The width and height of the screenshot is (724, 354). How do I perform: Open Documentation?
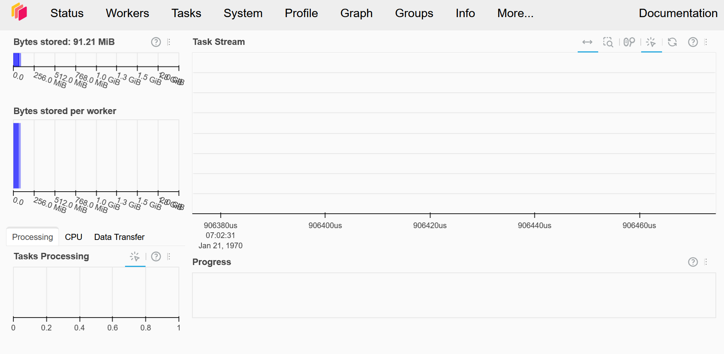pyautogui.click(x=678, y=13)
